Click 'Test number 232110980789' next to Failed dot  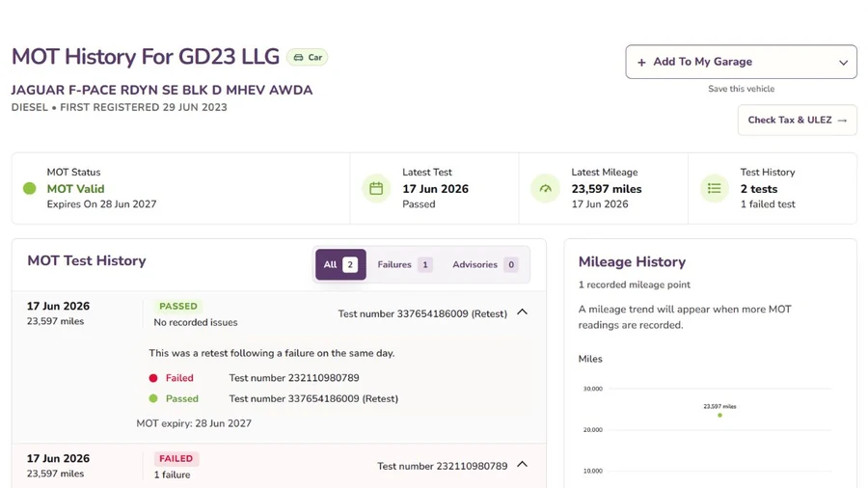pyautogui.click(x=294, y=378)
